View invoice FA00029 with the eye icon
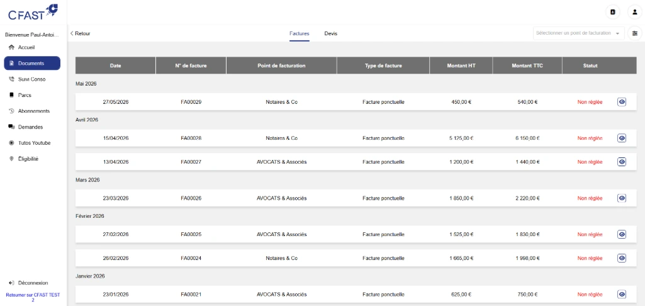Viewport: 645px width, 306px height. [622, 102]
